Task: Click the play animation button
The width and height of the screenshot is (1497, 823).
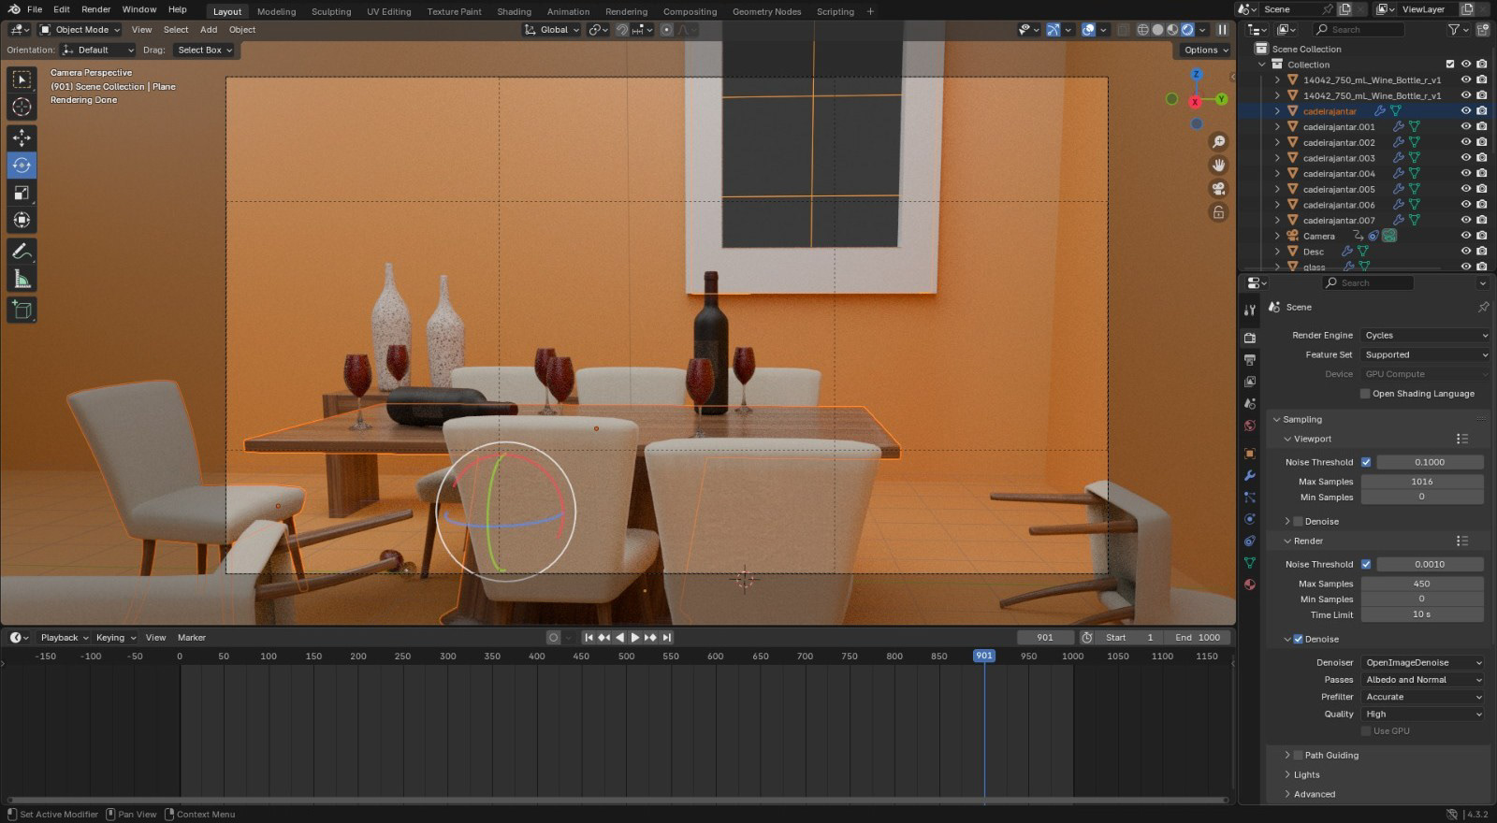Action: pos(635,638)
